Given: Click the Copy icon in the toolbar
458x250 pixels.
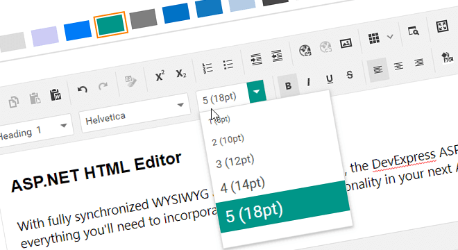Looking at the screenshot, I should 13,102.
